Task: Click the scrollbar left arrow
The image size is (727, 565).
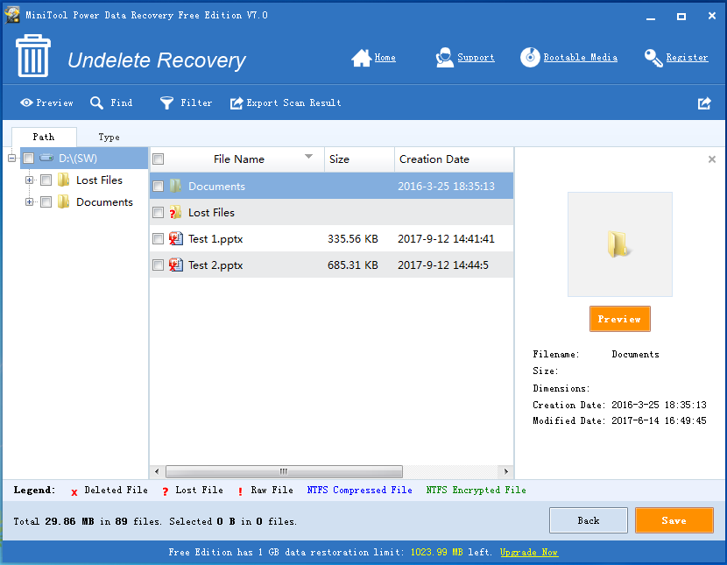Action: [x=157, y=471]
